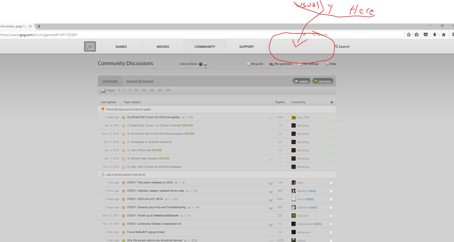Click the Replies column header
This screenshot has height=242, width=454.
(x=280, y=102)
